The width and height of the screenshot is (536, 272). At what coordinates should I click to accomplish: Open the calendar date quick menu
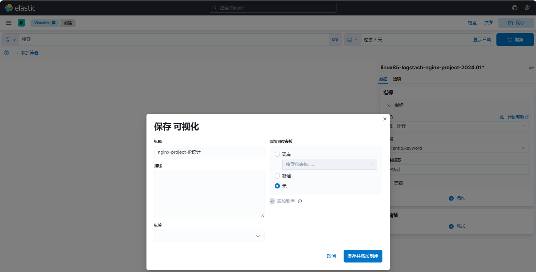point(352,40)
